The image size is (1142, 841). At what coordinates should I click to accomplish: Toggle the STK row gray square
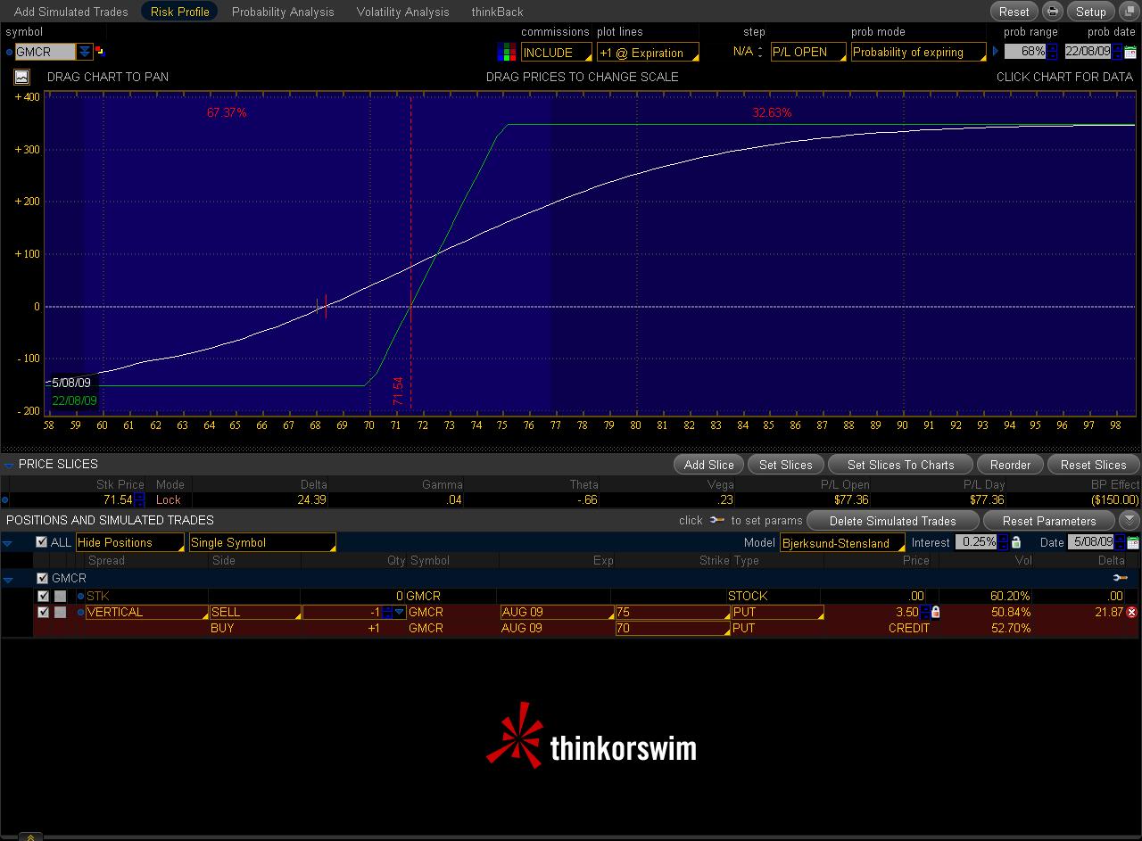[60, 596]
